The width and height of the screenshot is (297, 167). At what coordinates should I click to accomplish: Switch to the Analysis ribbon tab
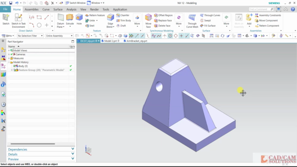pyautogui.click(x=71, y=9)
